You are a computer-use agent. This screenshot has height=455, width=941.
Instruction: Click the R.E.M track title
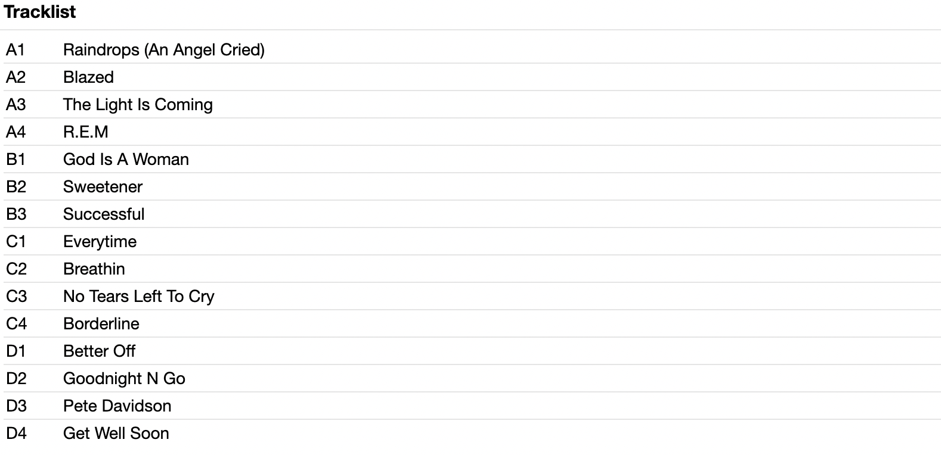(x=86, y=132)
